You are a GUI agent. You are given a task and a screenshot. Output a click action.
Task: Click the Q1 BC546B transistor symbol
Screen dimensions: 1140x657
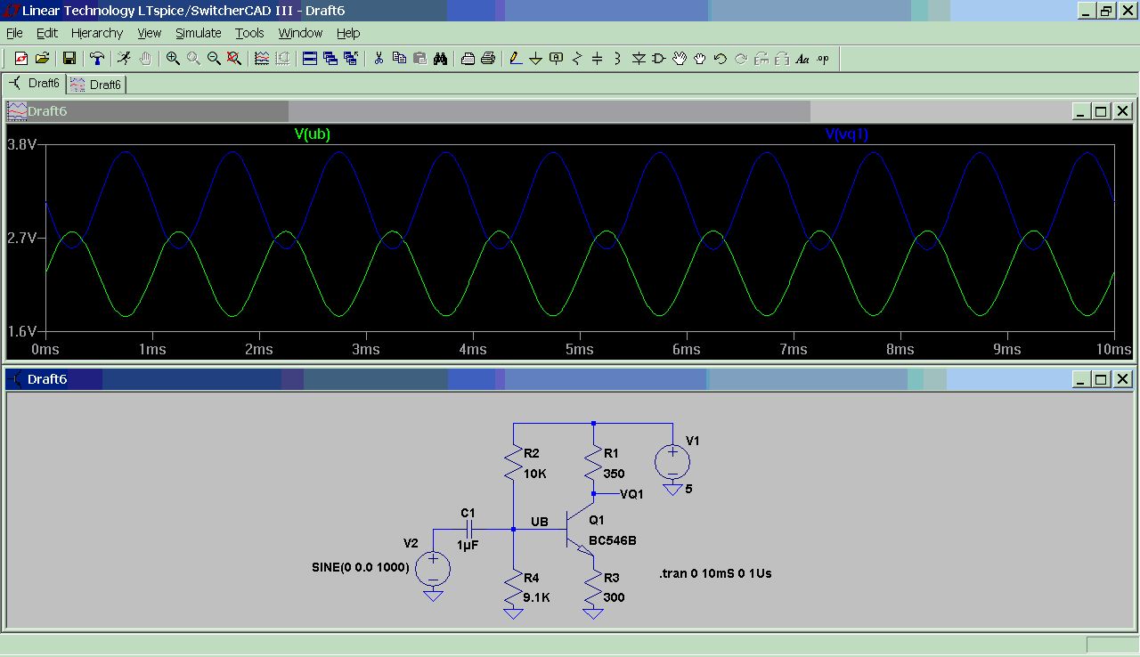coord(577,531)
